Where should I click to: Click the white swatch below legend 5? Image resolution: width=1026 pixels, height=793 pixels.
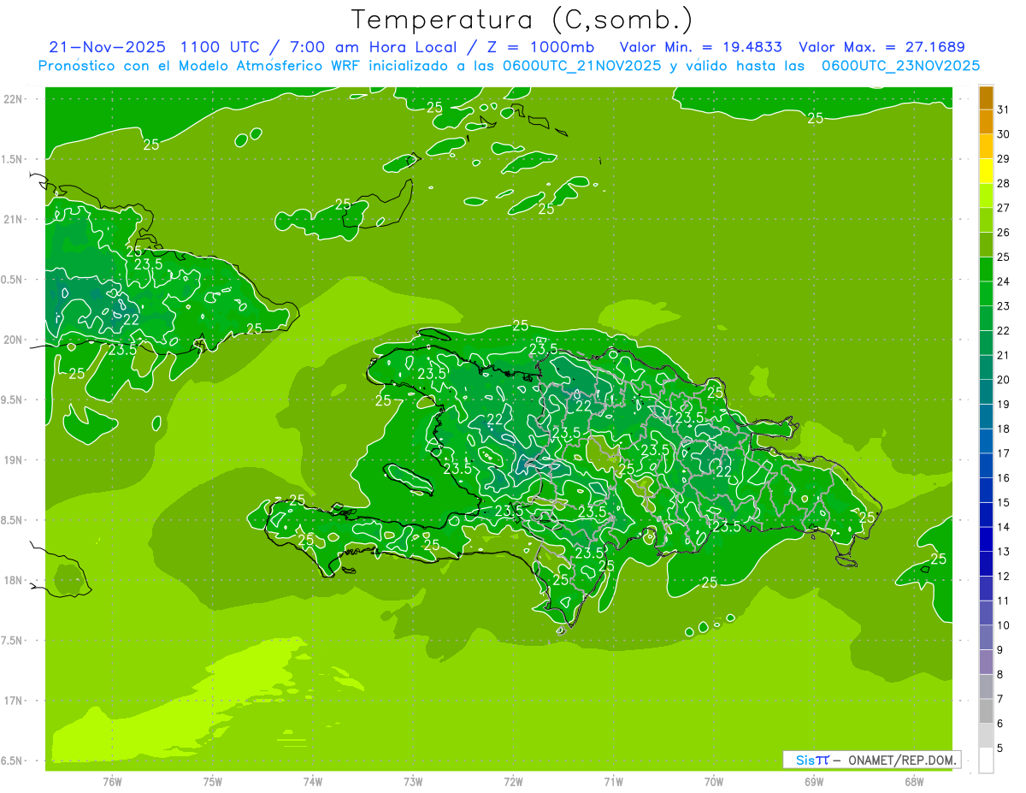tap(986, 760)
